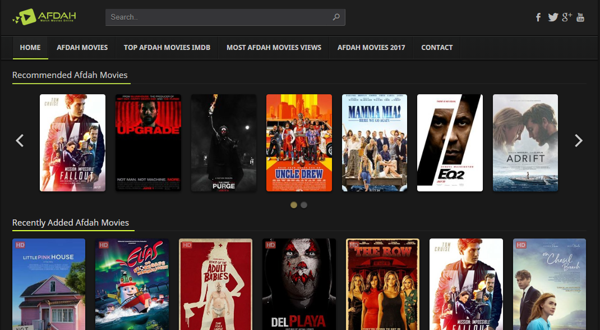Focus the Search input field
The image size is (600, 330).
(x=219, y=17)
